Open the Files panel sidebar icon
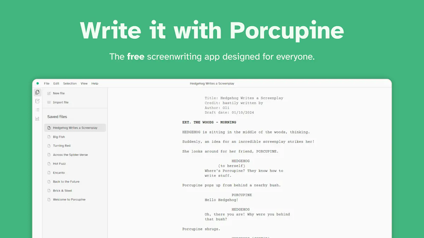Screen dimensions: 424x238 point(37,92)
